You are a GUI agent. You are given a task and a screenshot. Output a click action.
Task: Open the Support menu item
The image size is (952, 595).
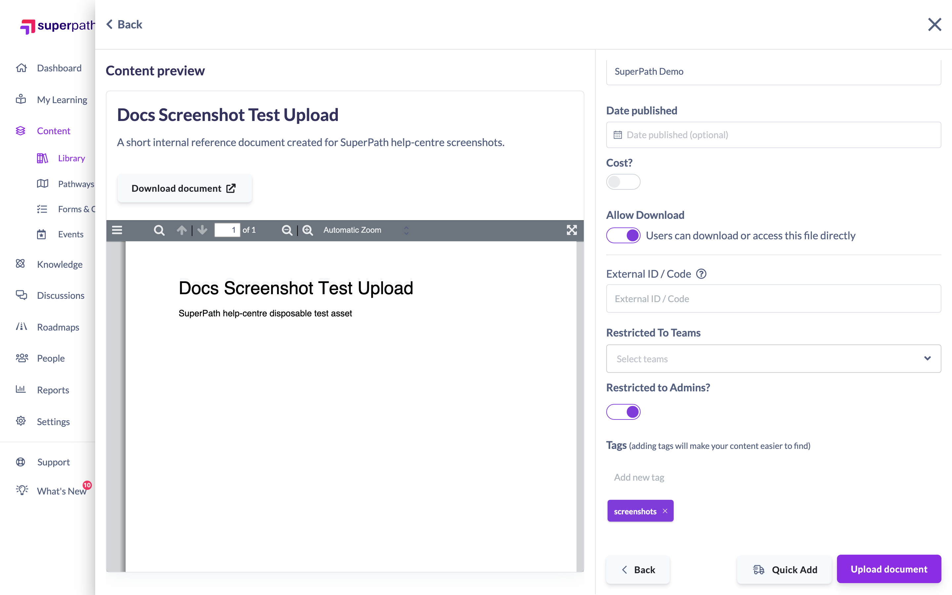coord(54,462)
